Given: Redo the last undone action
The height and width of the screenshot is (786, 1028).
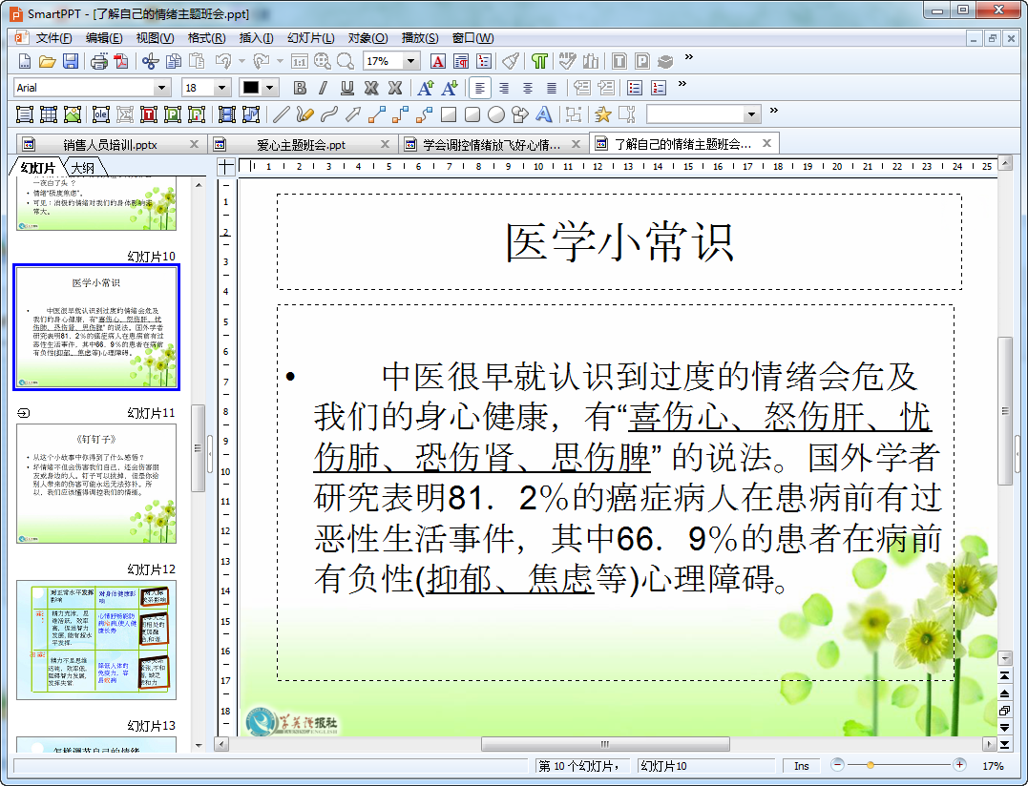Looking at the screenshot, I should coord(261,62).
